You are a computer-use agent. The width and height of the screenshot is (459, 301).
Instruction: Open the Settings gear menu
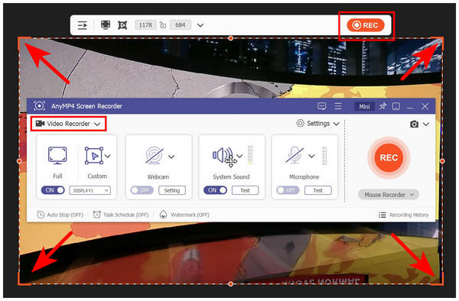coord(318,123)
